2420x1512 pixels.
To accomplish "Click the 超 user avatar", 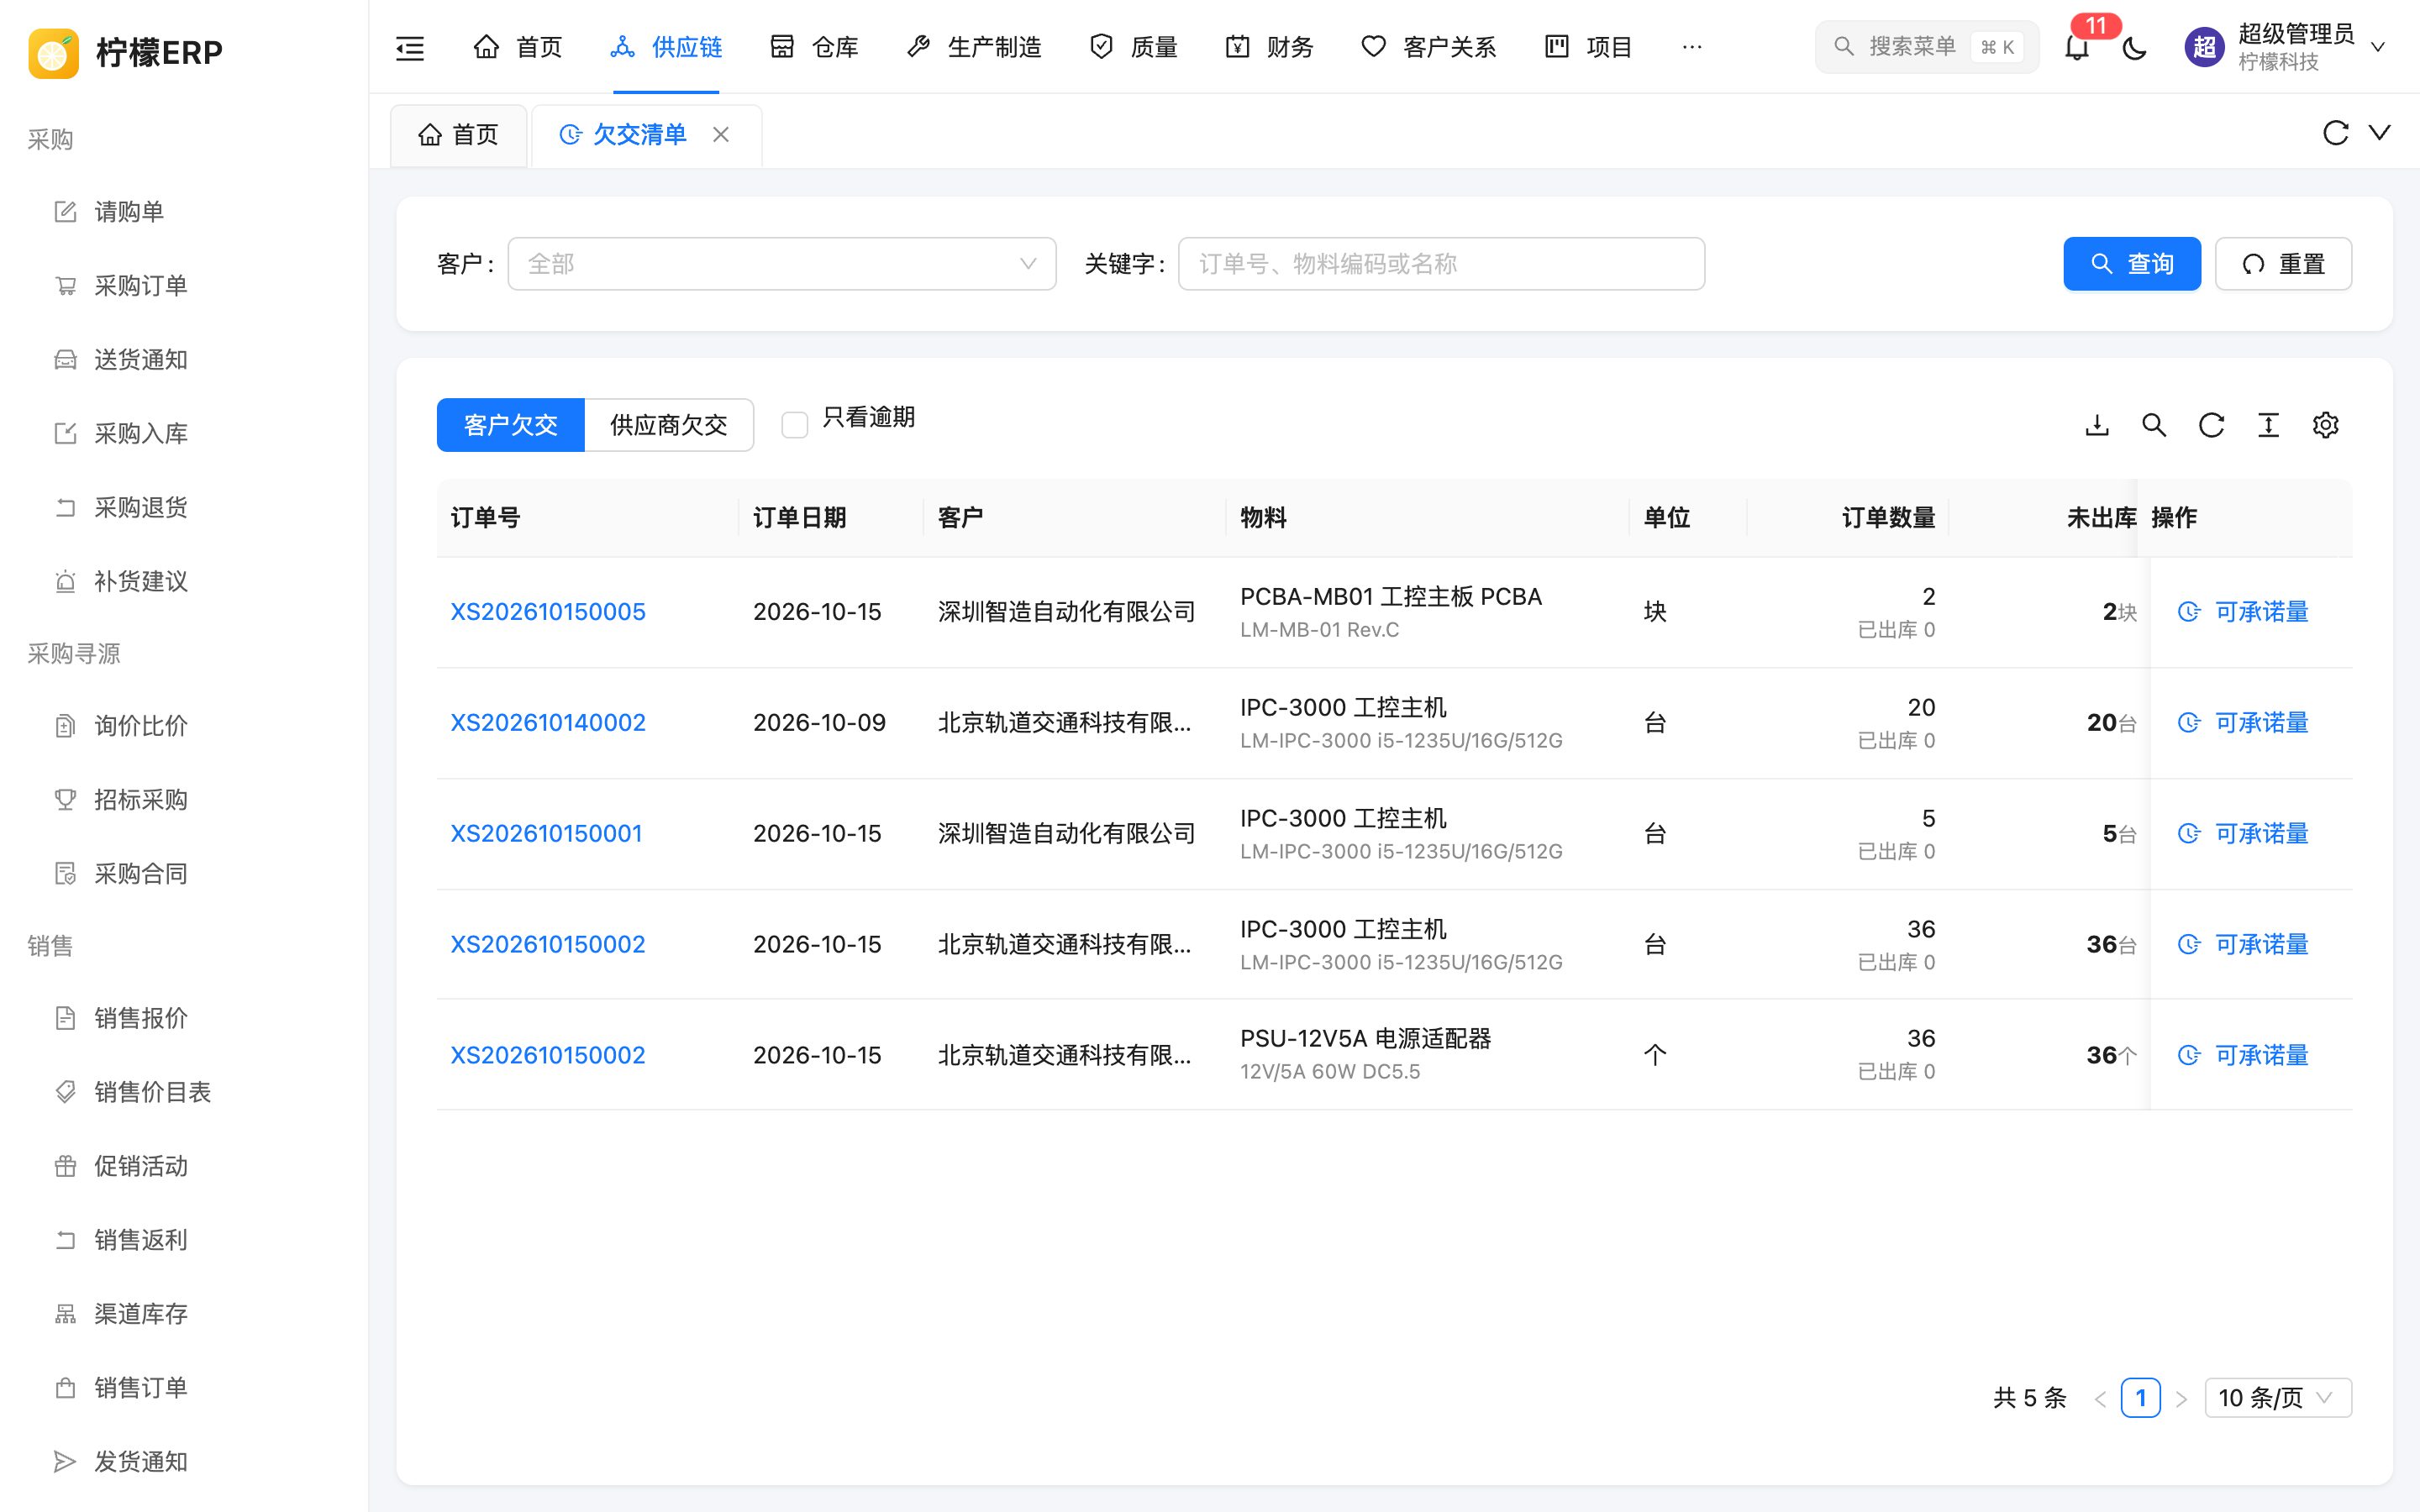I will point(2204,47).
